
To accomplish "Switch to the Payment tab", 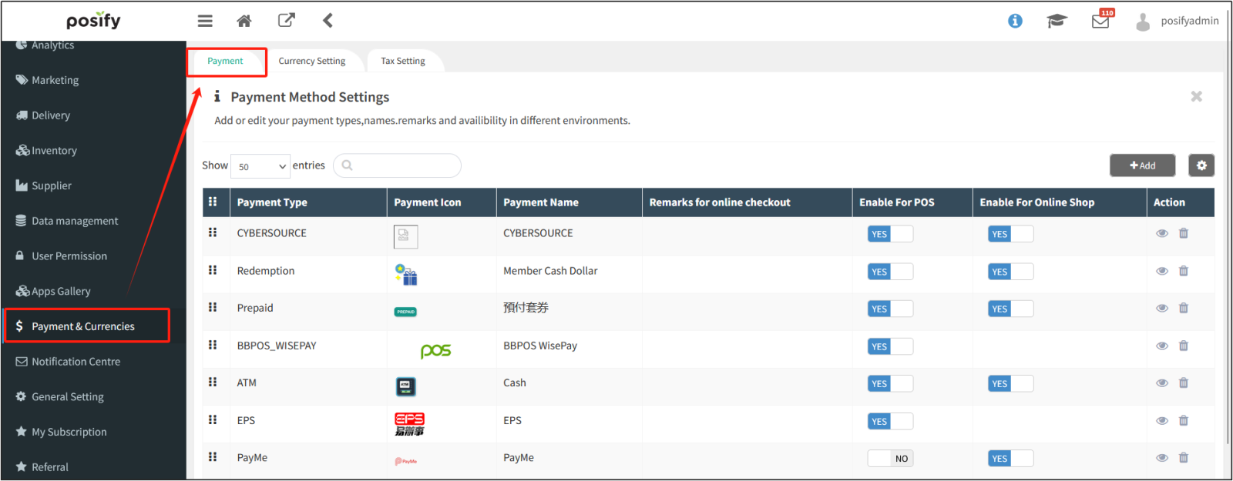I will point(225,61).
